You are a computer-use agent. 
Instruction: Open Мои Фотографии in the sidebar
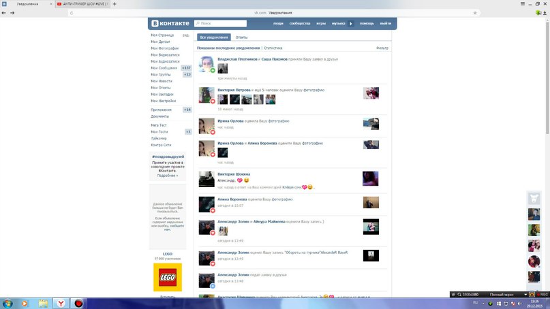point(164,48)
